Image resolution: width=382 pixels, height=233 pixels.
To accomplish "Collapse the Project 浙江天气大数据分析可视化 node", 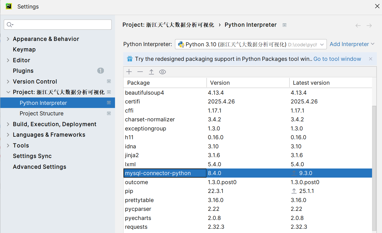I will tap(8, 92).
